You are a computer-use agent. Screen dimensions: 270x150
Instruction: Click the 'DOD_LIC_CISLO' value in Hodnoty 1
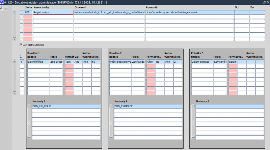click(x=66, y=106)
